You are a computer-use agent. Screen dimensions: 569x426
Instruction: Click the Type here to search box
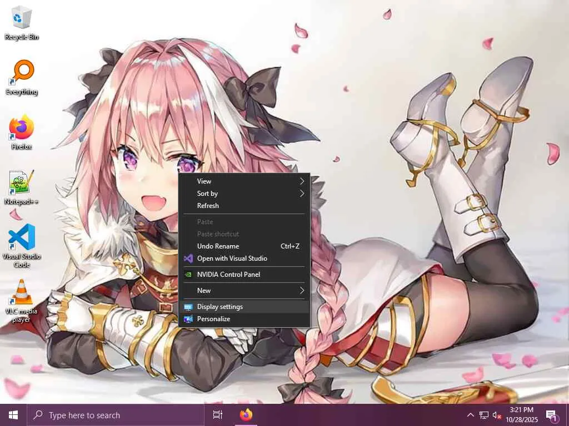coord(116,415)
